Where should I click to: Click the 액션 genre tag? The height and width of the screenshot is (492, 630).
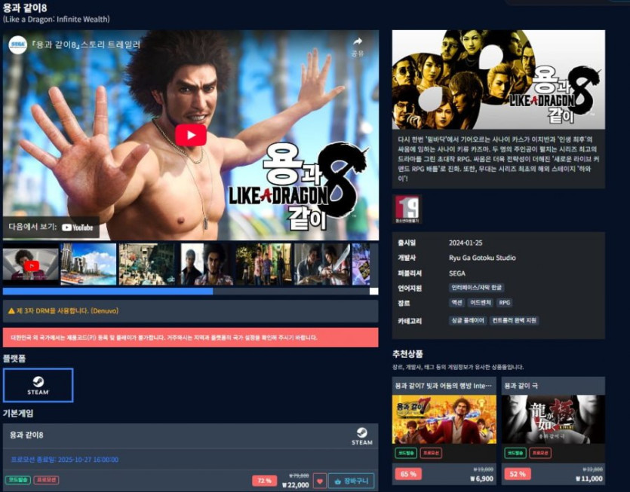pyautogui.click(x=457, y=303)
